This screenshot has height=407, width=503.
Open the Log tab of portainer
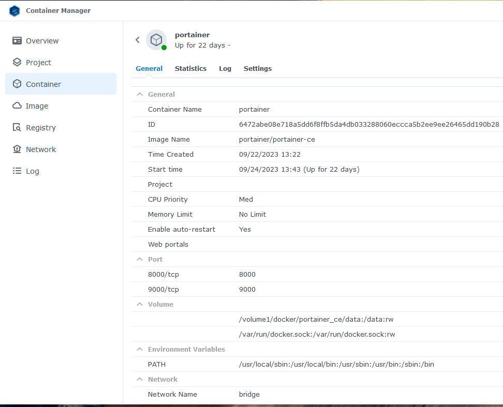click(x=225, y=69)
